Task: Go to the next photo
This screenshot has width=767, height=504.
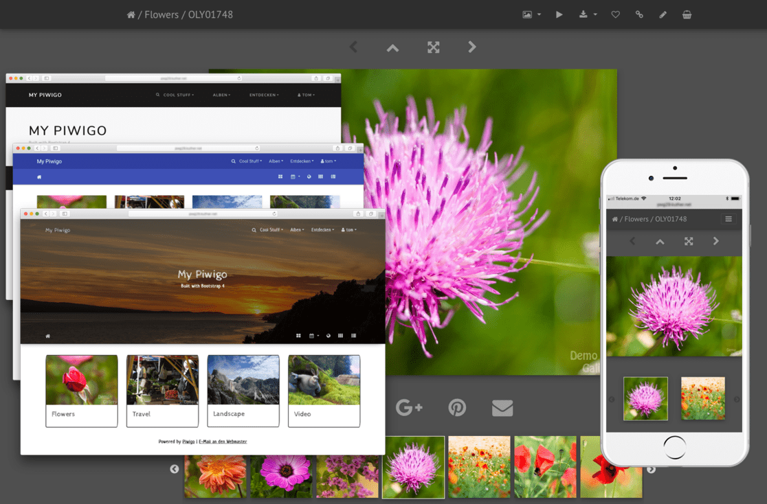Action: coord(471,47)
